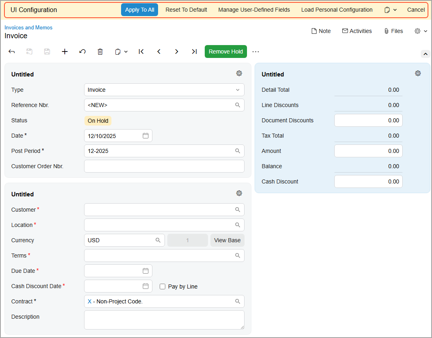The height and width of the screenshot is (338, 432).
Task: Open gear settings of totals Untitled section
Action: pyautogui.click(x=418, y=73)
